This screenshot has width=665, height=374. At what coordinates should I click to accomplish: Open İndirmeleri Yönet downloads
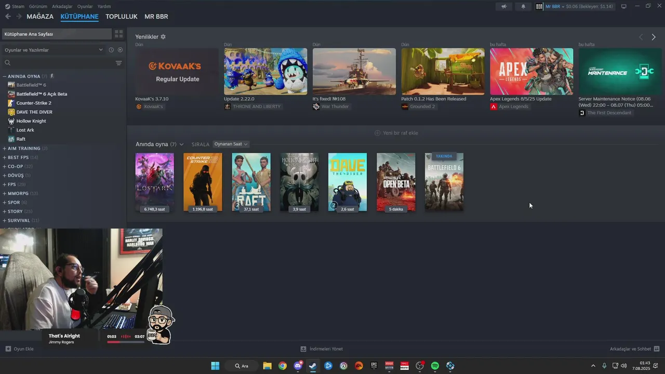click(322, 349)
